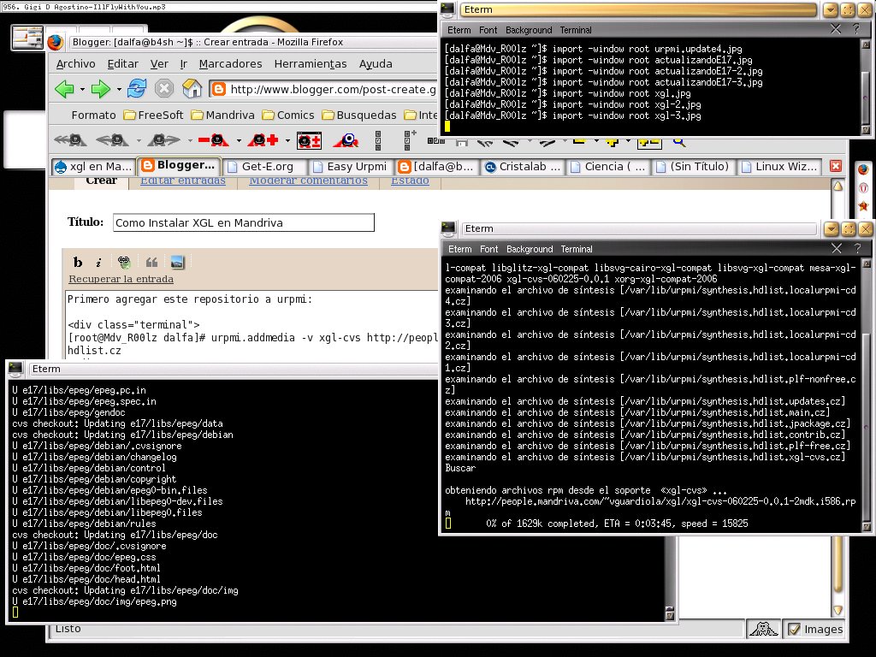Click the help question mark in top Eterm

(x=856, y=29)
